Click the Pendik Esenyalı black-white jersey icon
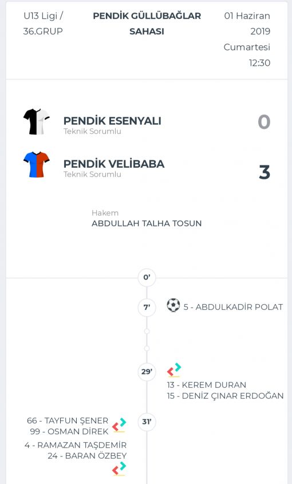This screenshot has width=292, height=484. pos(37,121)
